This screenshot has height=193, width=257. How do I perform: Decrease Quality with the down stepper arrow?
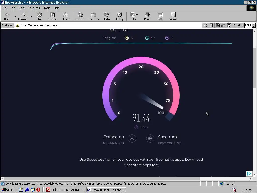point(254,26)
